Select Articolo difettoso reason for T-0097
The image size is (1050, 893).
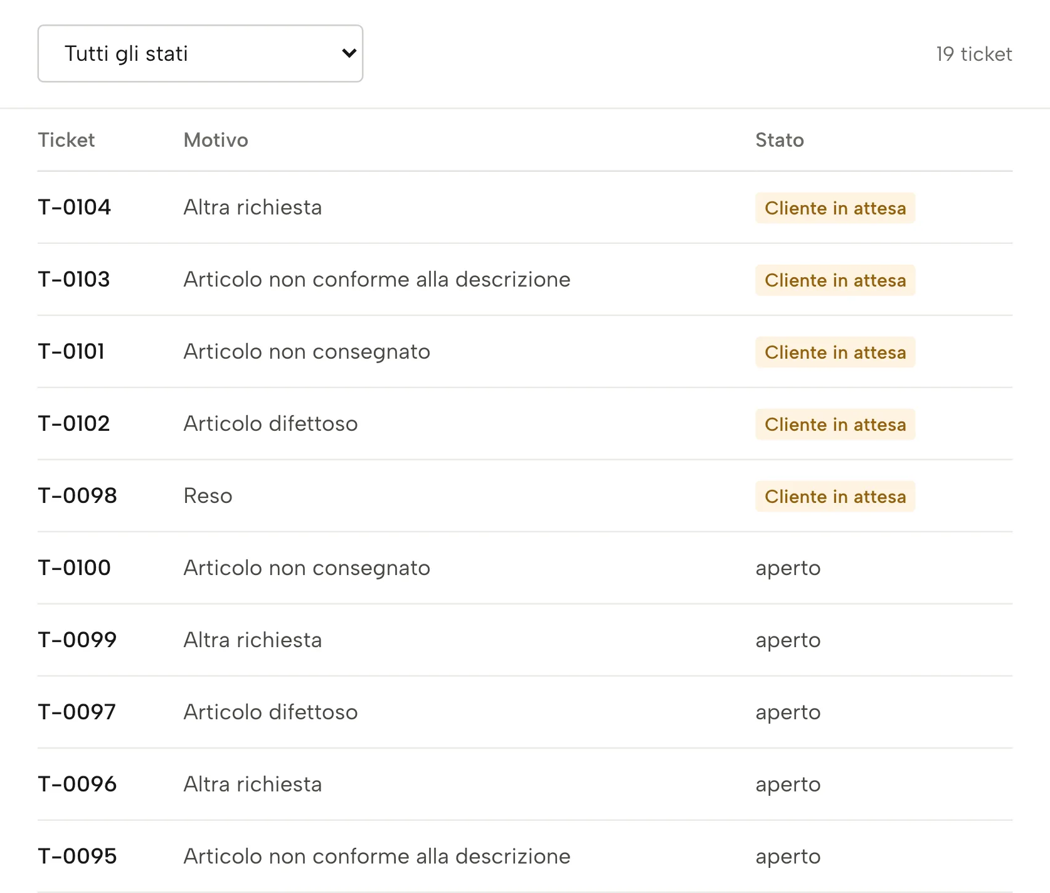270,712
